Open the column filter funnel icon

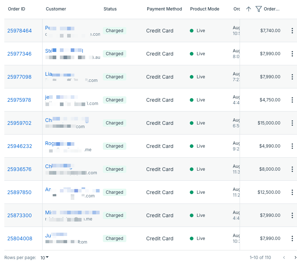point(258,9)
